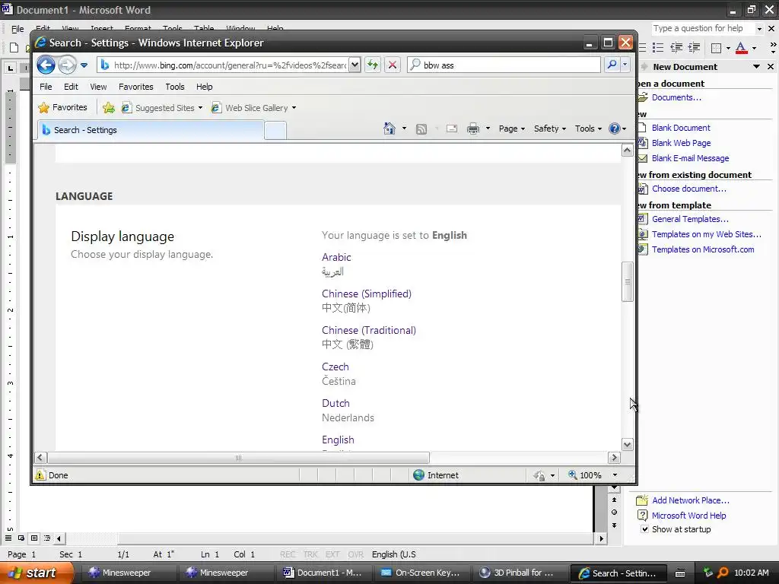
Task: Click the Print icon in IE command bar
Action: (x=473, y=129)
